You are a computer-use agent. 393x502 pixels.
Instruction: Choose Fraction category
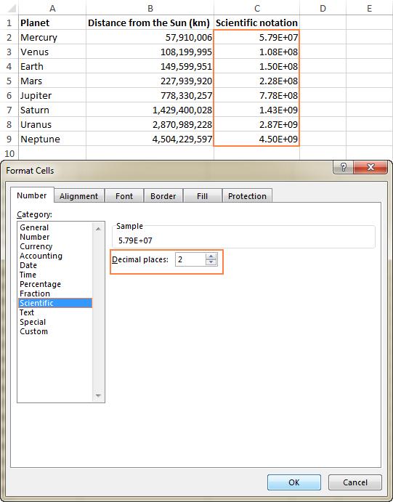click(55, 293)
